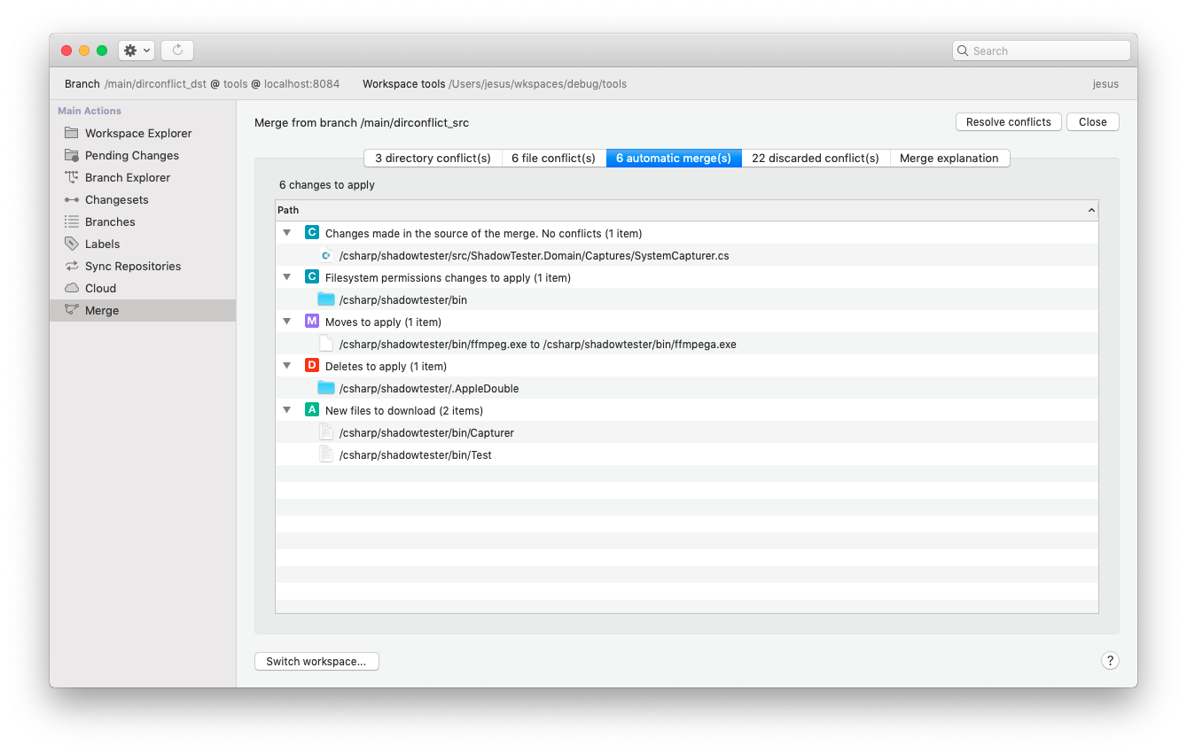Open the Merge explanation tab
Viewport: 1187px width, 753px height.
(x=949, y=158)
